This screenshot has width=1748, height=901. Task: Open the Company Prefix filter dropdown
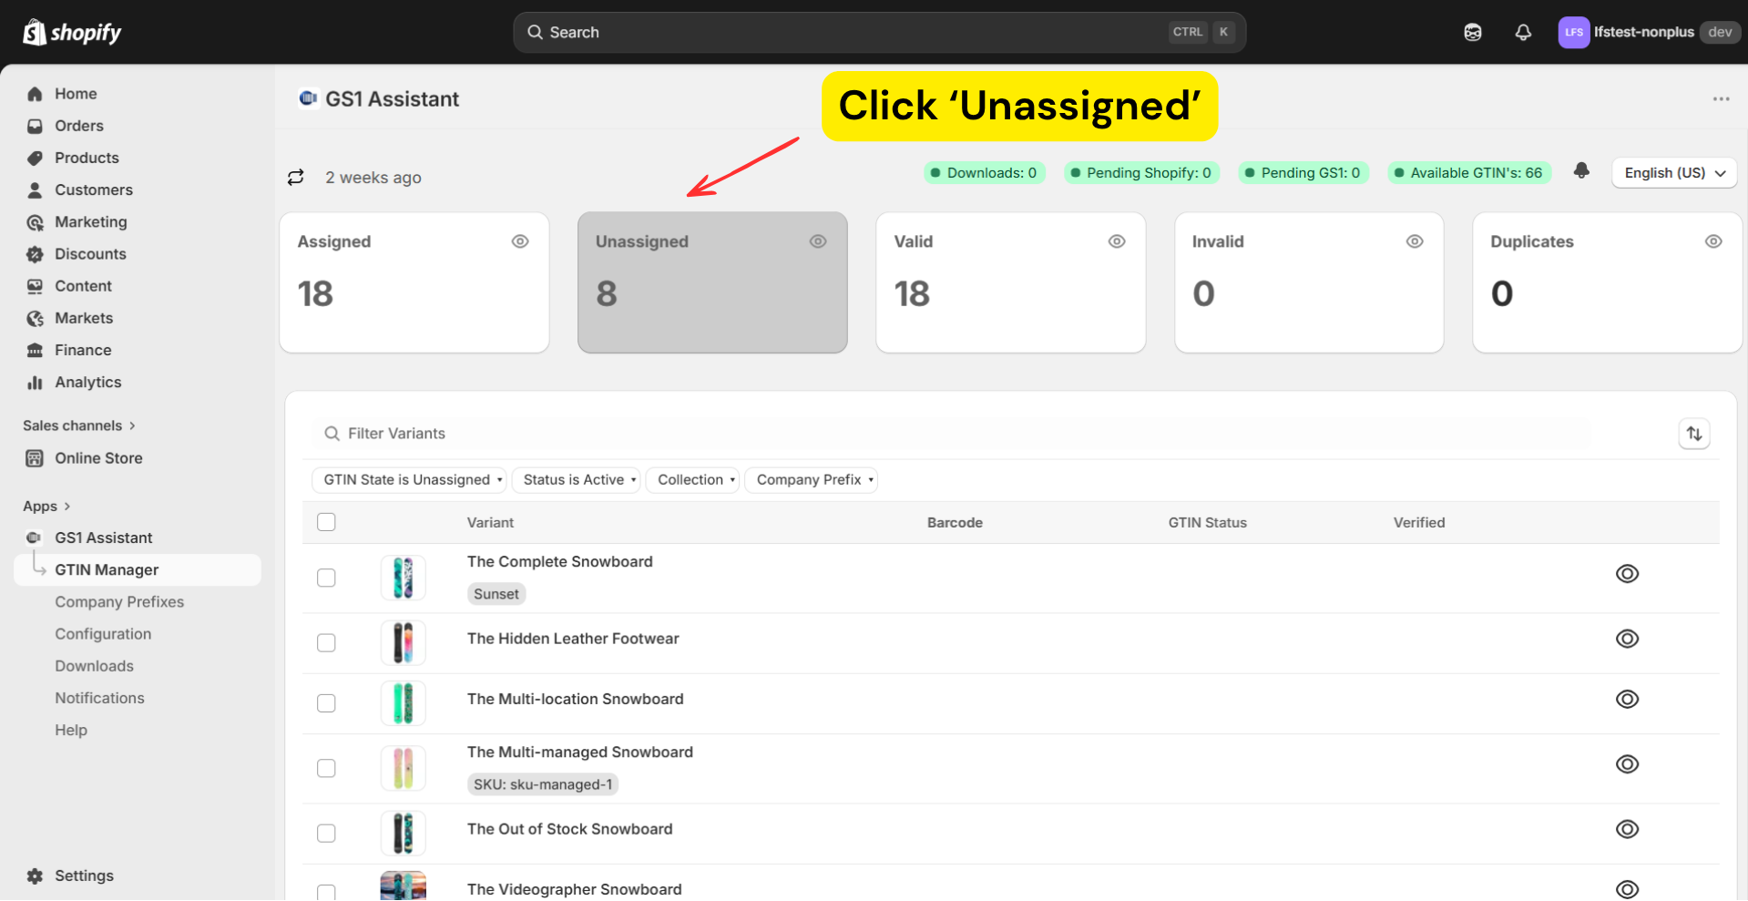point(811,480)
